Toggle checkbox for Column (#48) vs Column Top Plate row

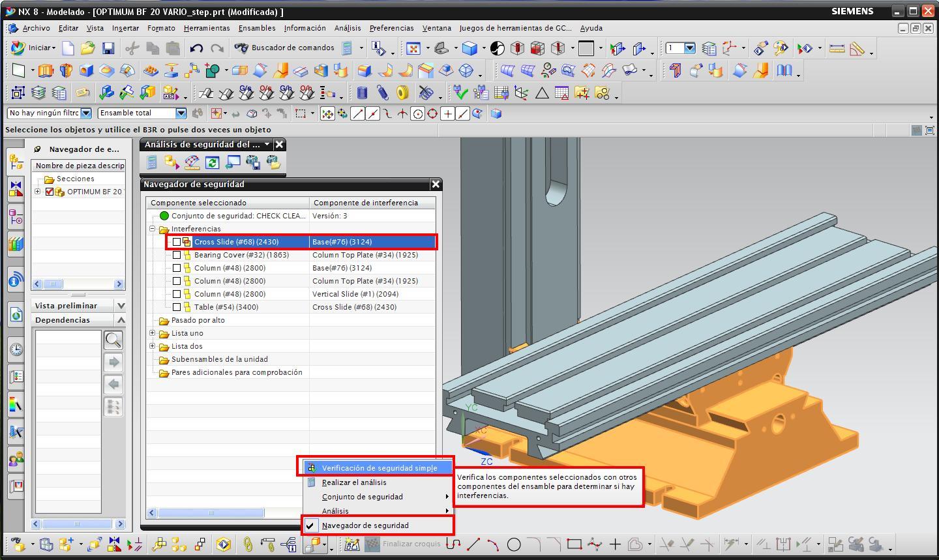177,281
